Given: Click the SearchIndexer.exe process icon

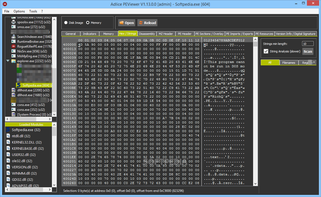Looking at the screenshot, I should click(14, 37).
